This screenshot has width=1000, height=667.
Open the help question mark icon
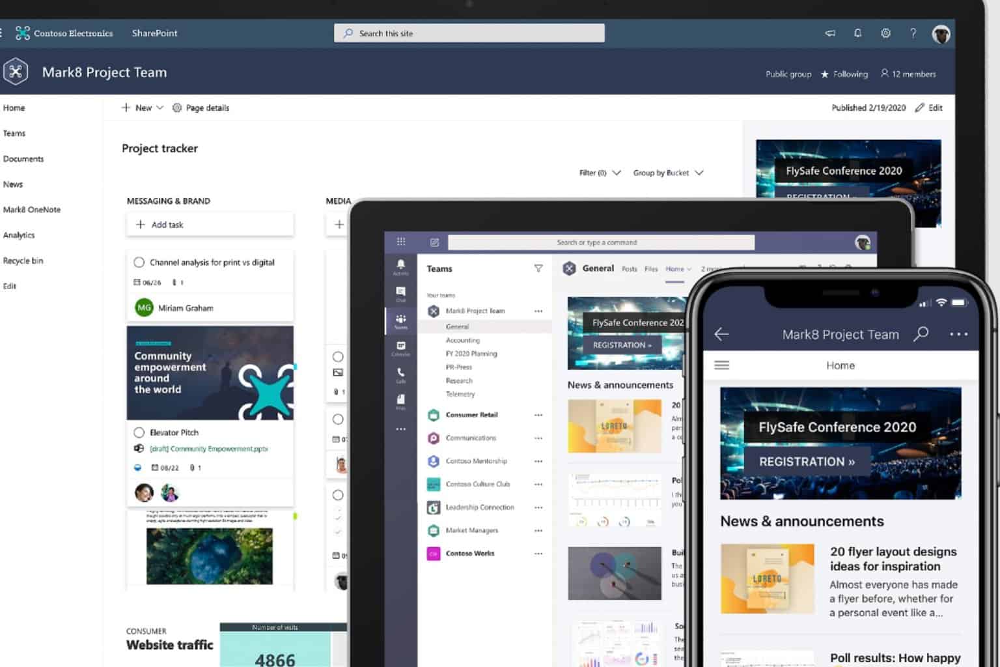913,33
